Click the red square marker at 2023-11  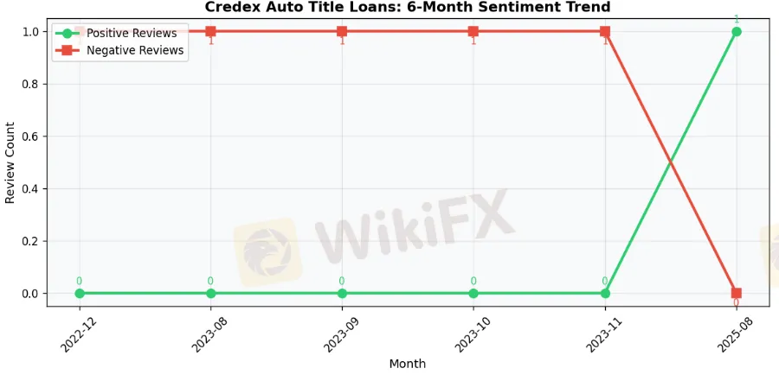click(605, 31)
